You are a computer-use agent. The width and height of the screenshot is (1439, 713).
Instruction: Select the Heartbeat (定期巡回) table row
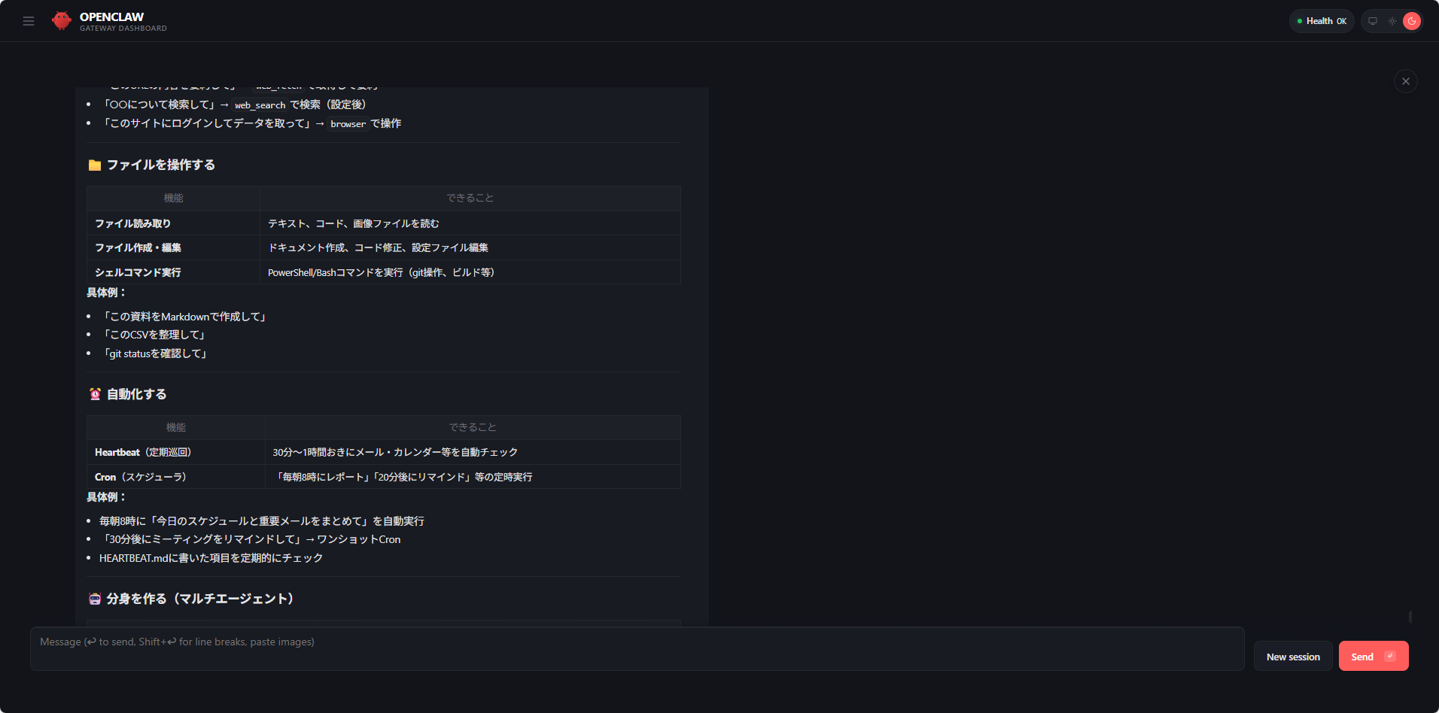coord(383,452)
